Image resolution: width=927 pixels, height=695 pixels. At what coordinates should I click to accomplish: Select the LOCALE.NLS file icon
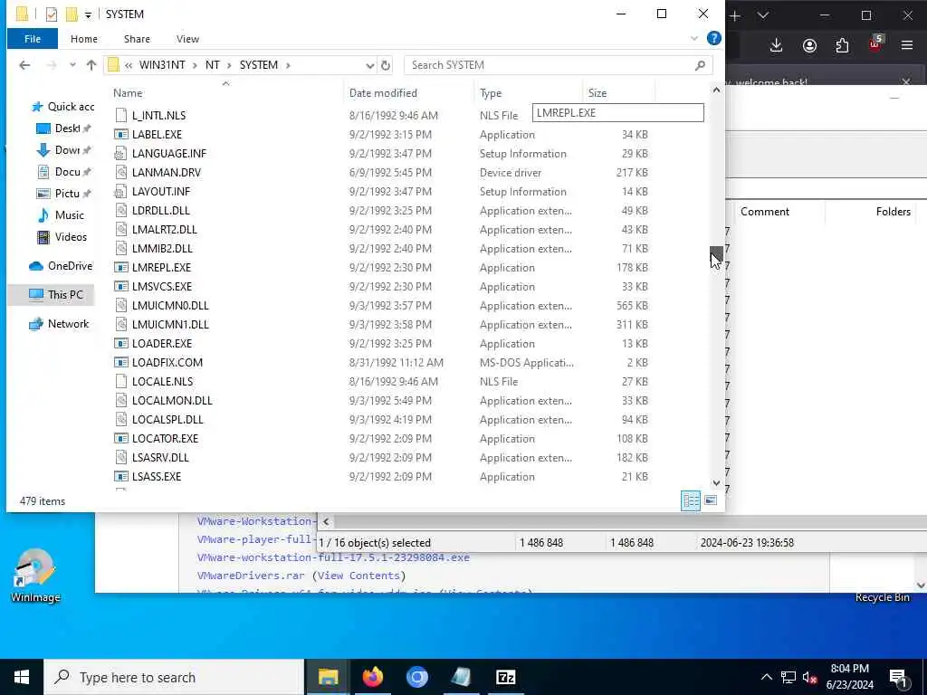tap(121, 381)
